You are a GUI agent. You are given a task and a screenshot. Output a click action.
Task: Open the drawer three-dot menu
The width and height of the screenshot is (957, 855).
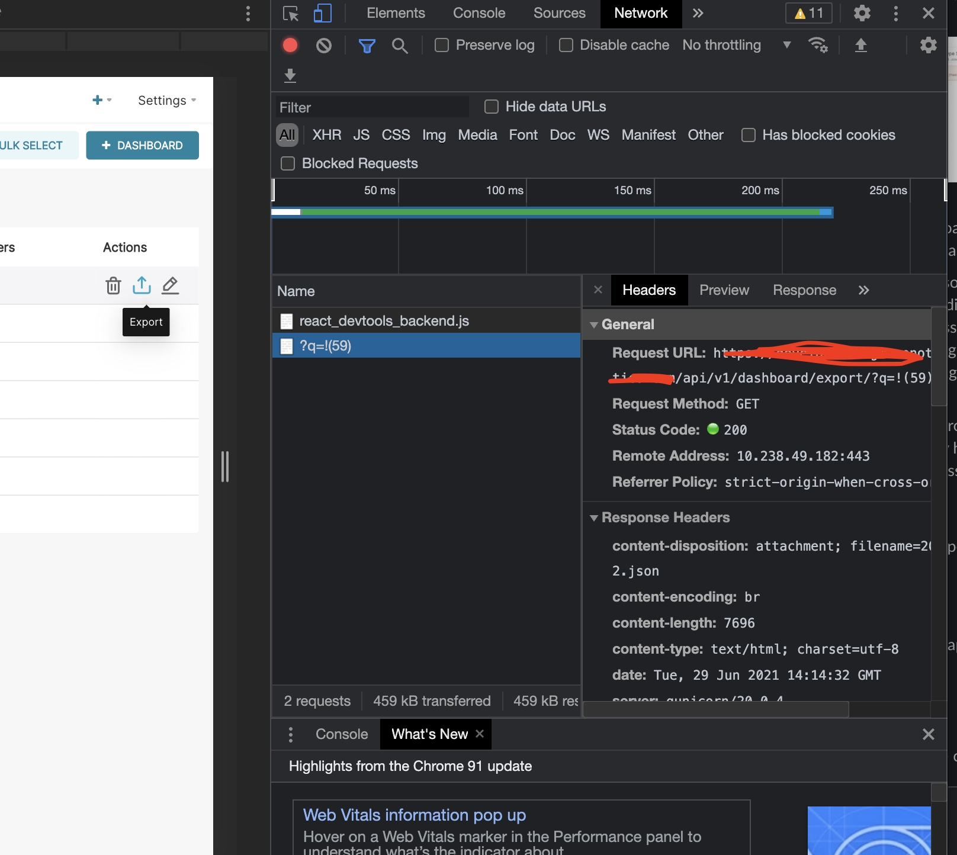(x=290, y=734)
